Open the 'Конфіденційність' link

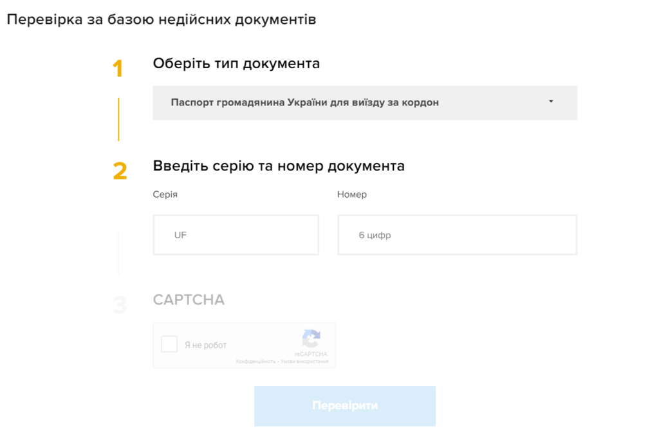coord(255,361)
